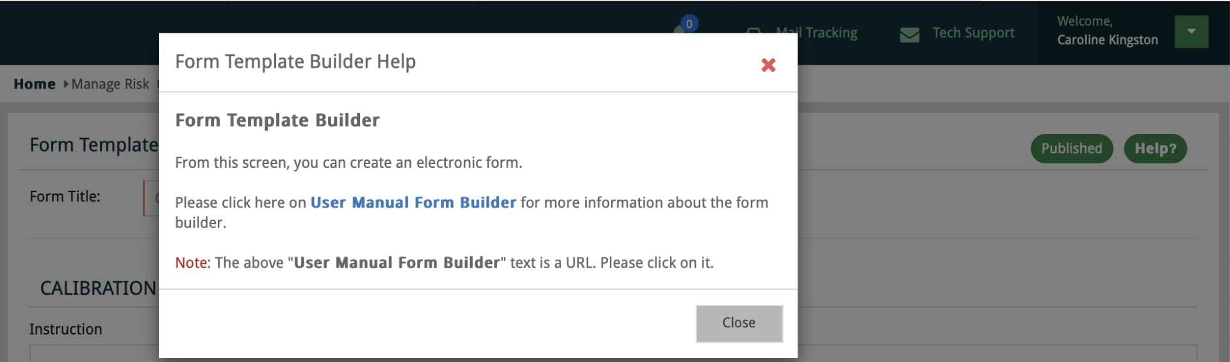Viewport: 1230px width, 362px height.
Task: Focus the Form Title input field
Action: [x=152, y=198]
